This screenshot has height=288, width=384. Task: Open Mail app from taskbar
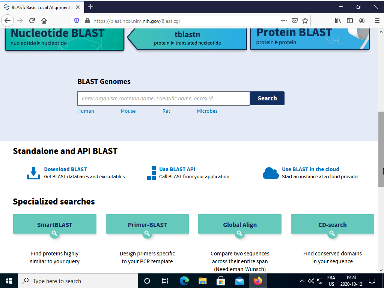[x=239, y=281]
